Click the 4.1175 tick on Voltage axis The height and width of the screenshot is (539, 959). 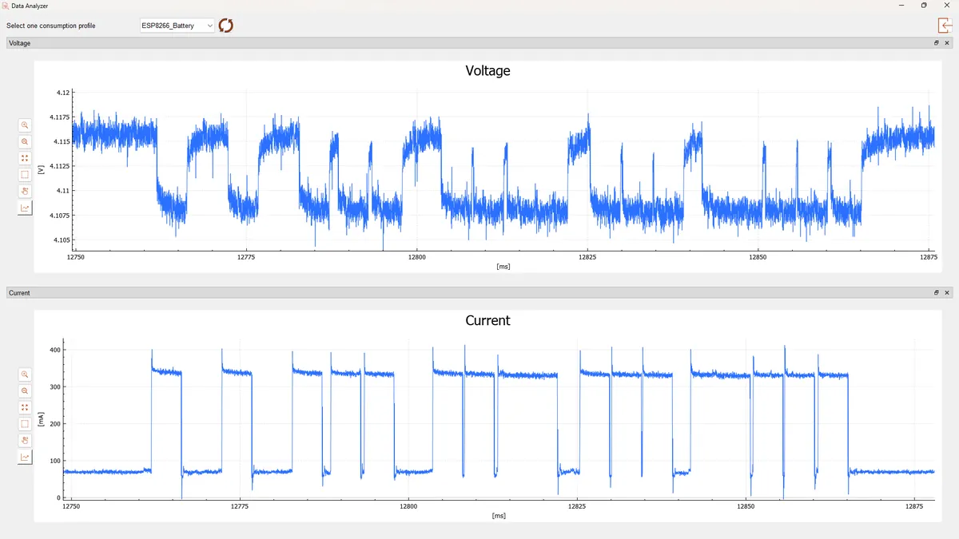pyautogui.click(x=60, y=117)
